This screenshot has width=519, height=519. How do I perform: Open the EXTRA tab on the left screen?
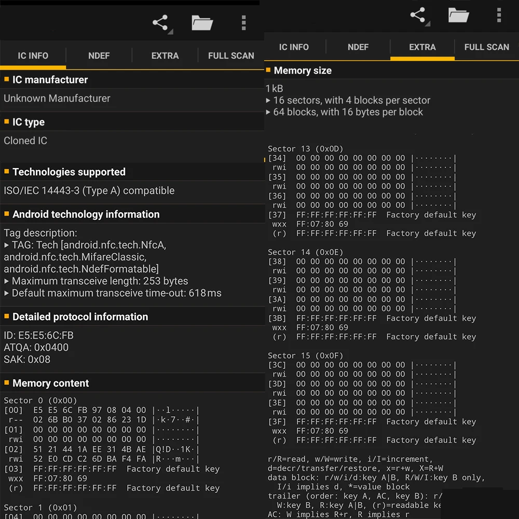click(x=165, y=56)
